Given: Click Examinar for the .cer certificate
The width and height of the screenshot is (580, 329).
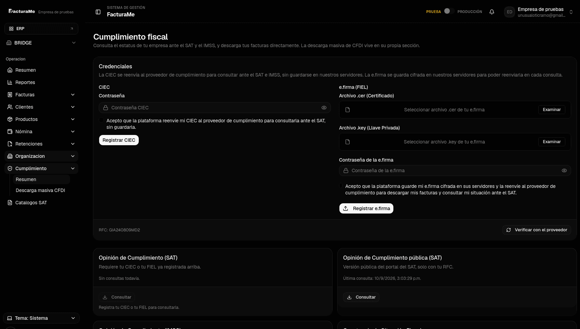Looking at the screenshot, I should [552, 110].
